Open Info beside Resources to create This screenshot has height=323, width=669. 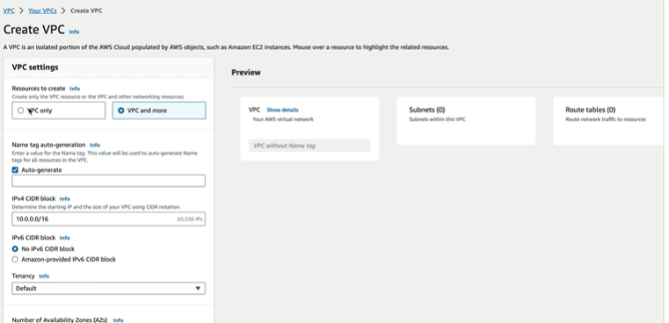pos(75,89)
